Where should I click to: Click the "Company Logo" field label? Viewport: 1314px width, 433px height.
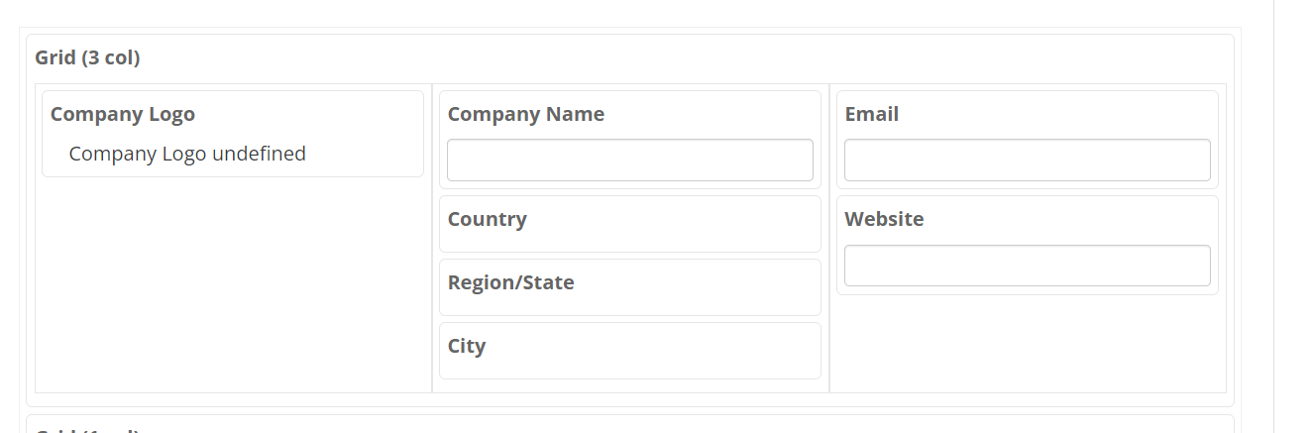tap(123, 114)
